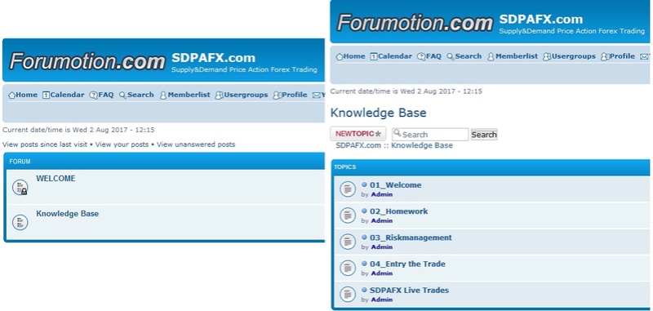The image size is (653, 311).
Task: Click the 03_Riskmanagement topic document icon
Action: coord(348,242)
